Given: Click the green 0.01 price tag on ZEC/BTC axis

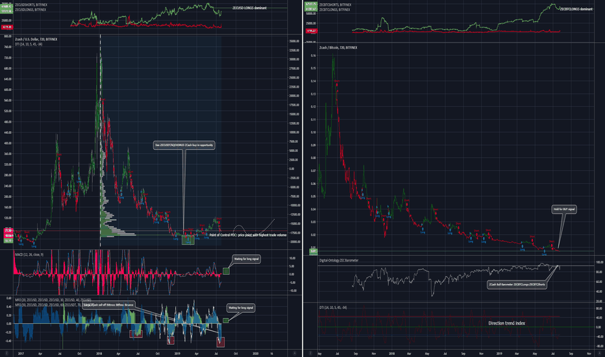Looking at the screenshot, I should 314,251.
